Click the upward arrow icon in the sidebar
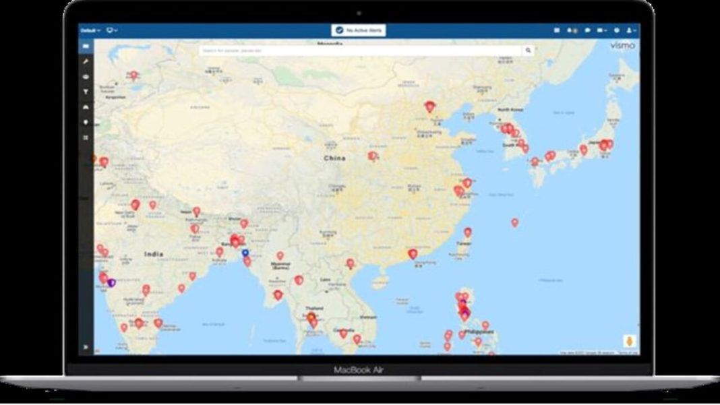Image resolution: width=720 pixels, height=405 pixels. click(86, 106)
